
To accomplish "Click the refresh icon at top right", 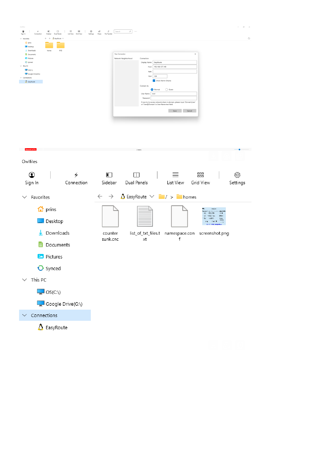I will pyautogui.click(x=249, y=38).
